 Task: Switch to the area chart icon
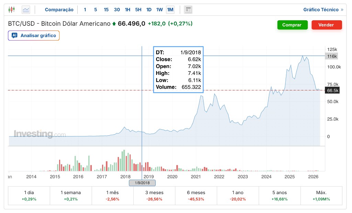click(25, 9)
